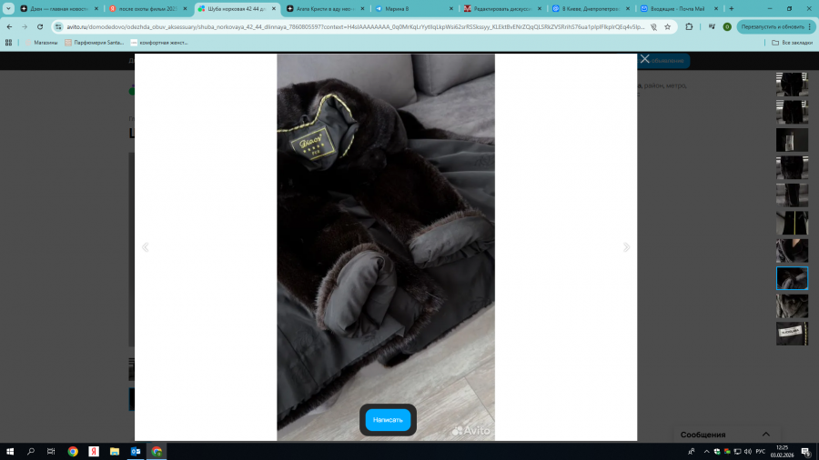This screenshot has width=819, height=460.
Task: Expand the Сообщения chat panel chevron
Action: coord(766,435)
